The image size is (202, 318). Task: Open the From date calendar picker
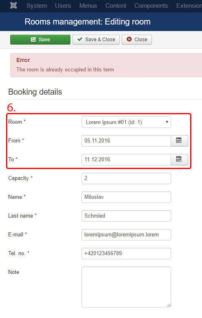[x=179, y=140]
